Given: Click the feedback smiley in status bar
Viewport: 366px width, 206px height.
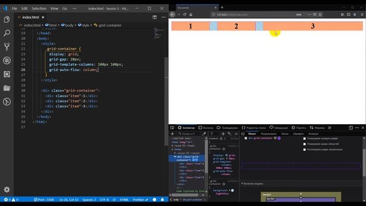Looking at the screenshot, I should 154,200.
